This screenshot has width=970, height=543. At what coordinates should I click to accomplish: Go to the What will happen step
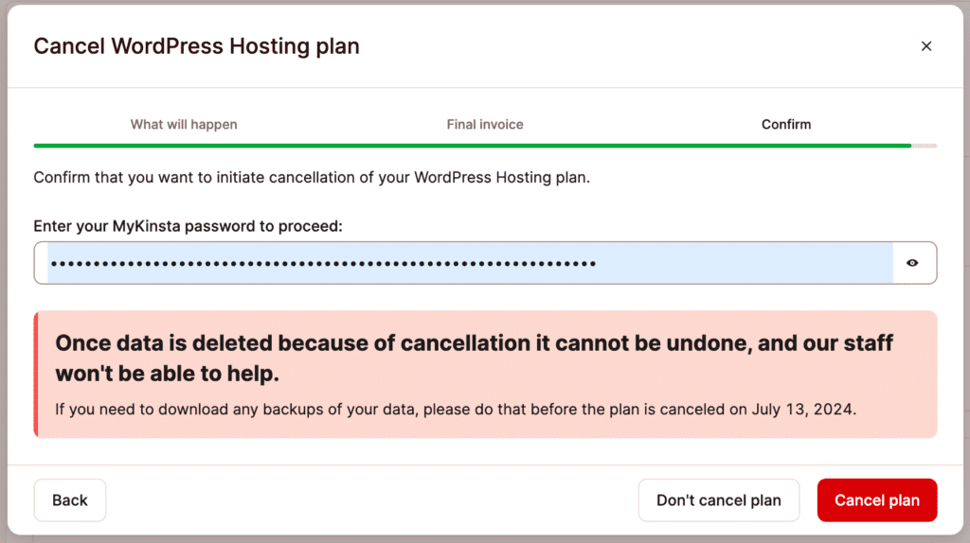[x=184, y=124]
